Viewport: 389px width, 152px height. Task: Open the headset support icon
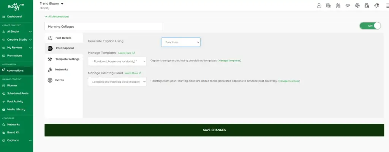(357, 5)
